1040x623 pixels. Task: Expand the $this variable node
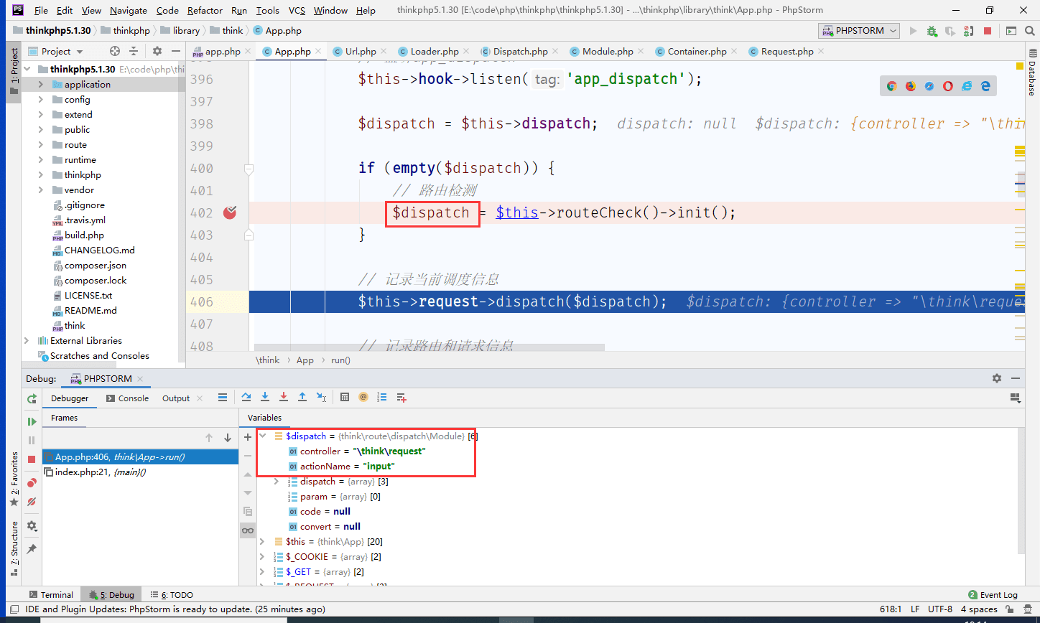click(x=262, y=541)
